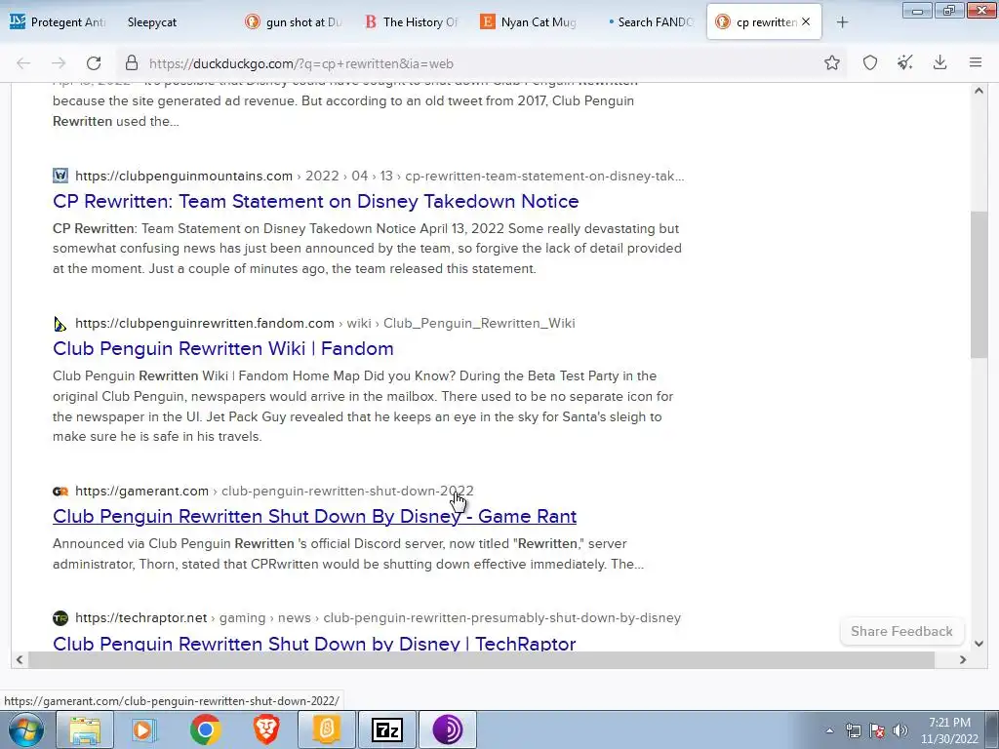999x749 pixels.
Task: Open the TechRaptor shut down article
Action: click(x=314, y=643)
